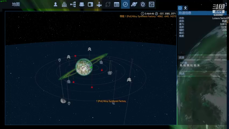Image resolution: width=229 pixels, height=129 pixels.
Task: Click the red marker next to lower-left asteroid
Action: (x=74, y=82)
